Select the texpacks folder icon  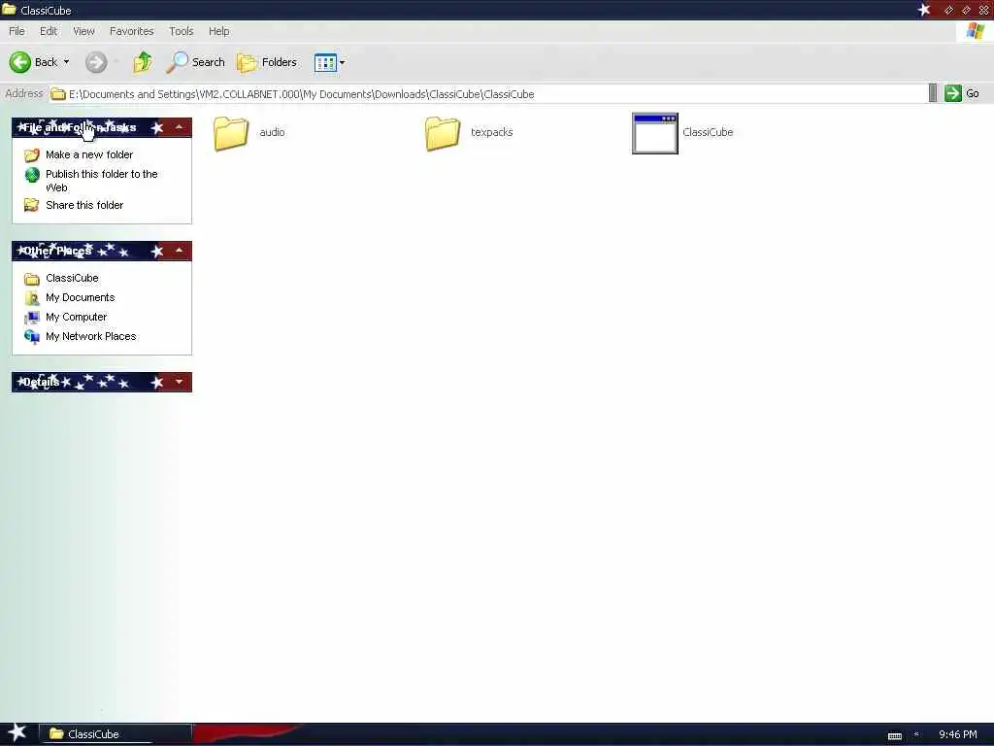tap(443, 133)
